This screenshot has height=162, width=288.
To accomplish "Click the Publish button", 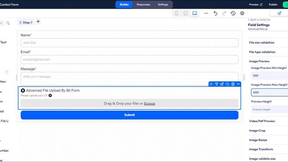I will click(273, 4).
